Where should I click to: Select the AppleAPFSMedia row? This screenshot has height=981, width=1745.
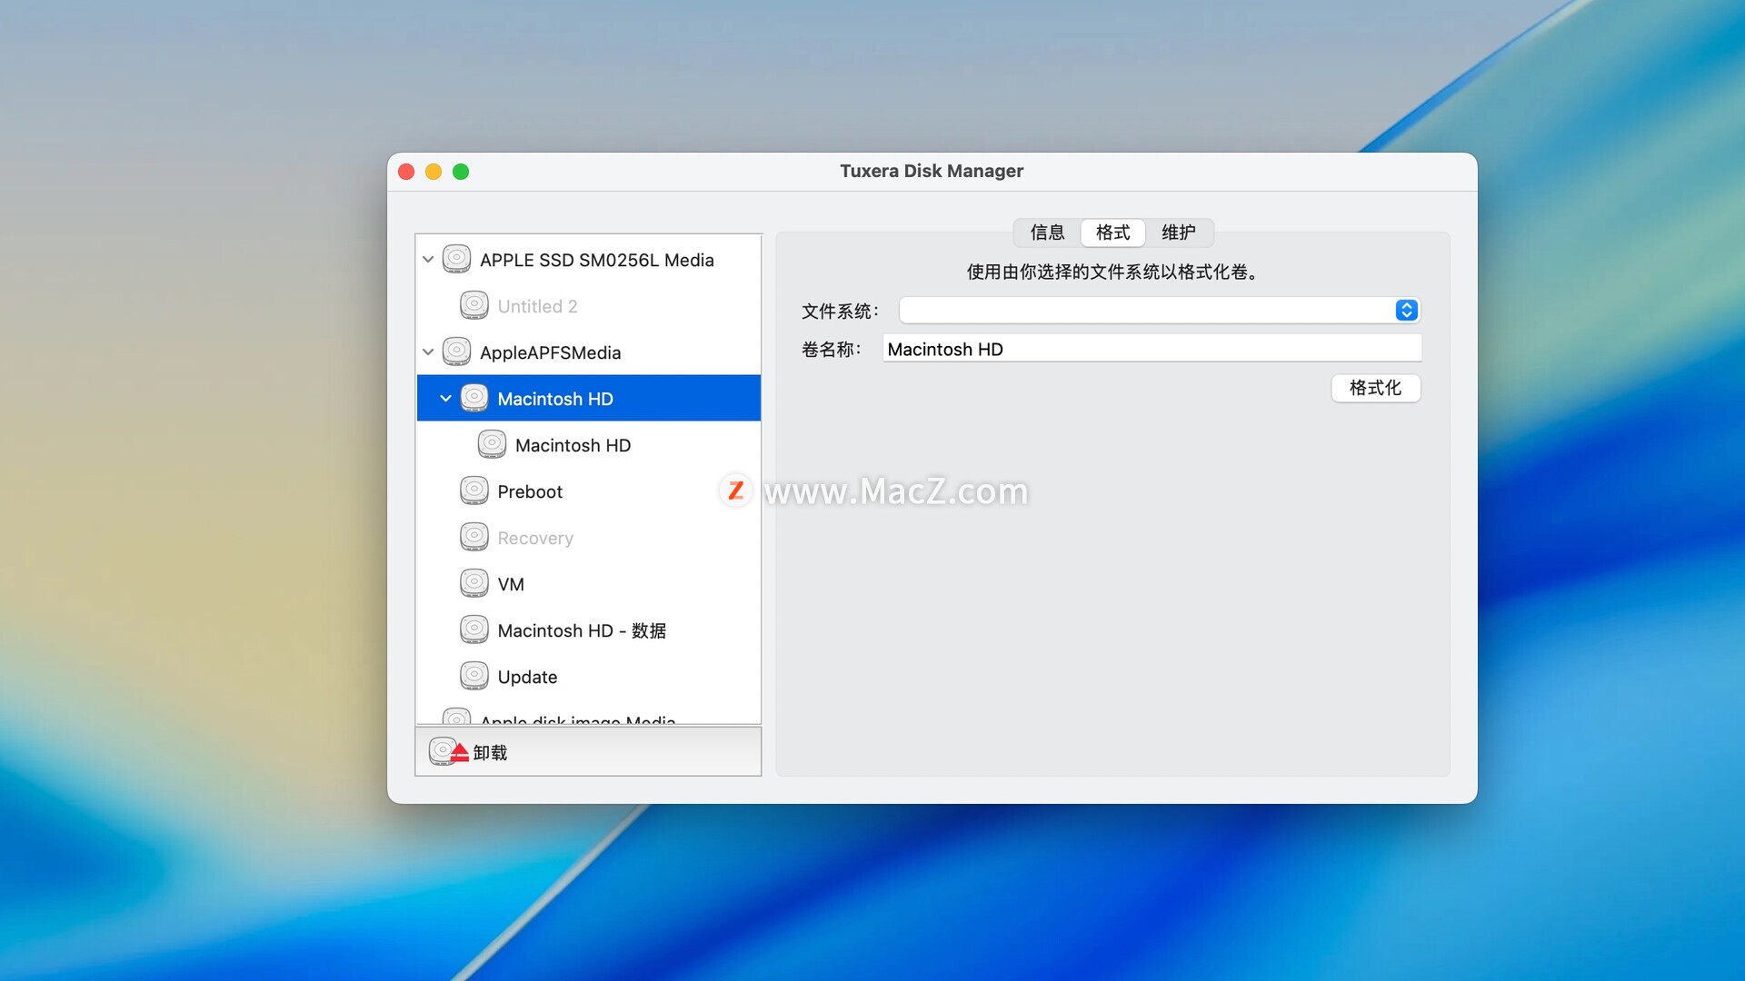click(x=588, y=352)
